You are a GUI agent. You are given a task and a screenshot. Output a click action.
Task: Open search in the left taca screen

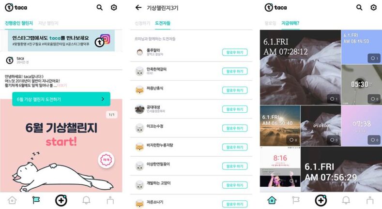99,8
